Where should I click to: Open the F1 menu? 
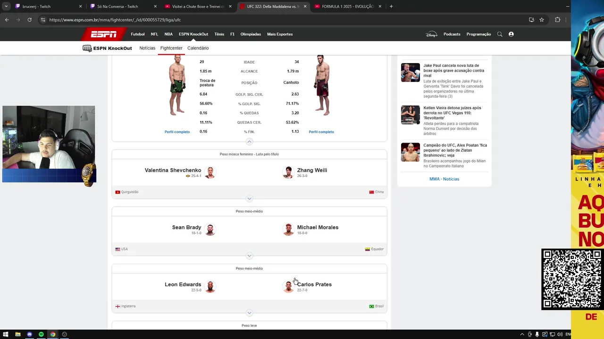pyautogui.click(x=232, y=34)
